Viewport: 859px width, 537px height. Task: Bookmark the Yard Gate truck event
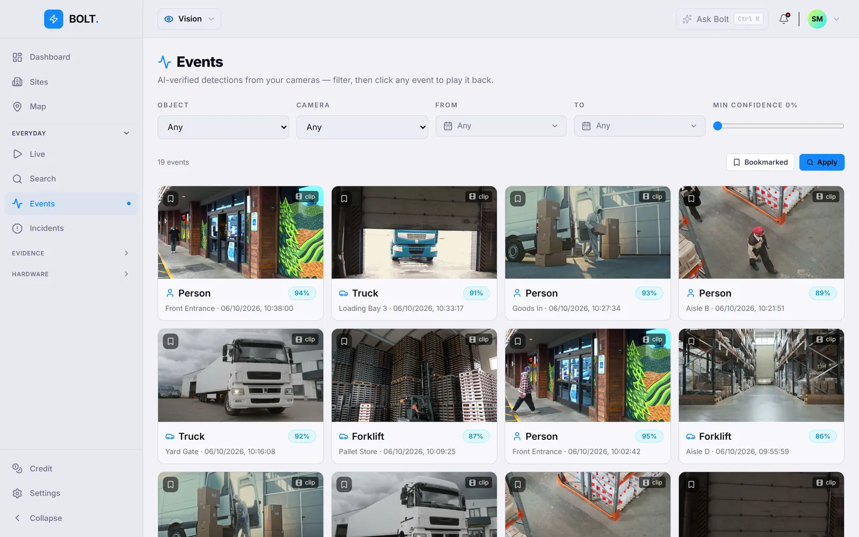[x=171, y=342]
